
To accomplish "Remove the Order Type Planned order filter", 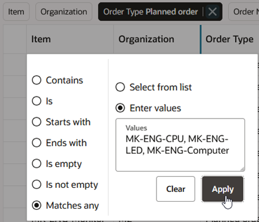I will tap(213, 12).
